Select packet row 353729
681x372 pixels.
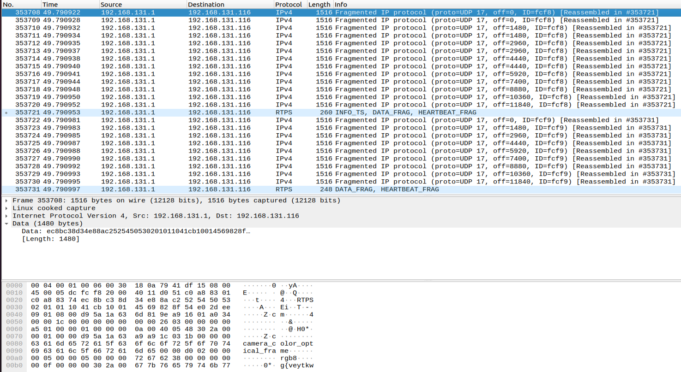(341, 174)
